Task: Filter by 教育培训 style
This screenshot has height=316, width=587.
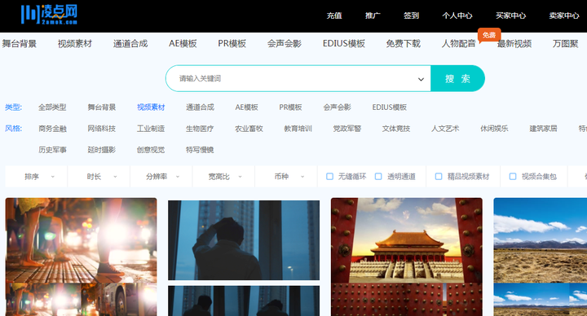Action: point(298,129)
